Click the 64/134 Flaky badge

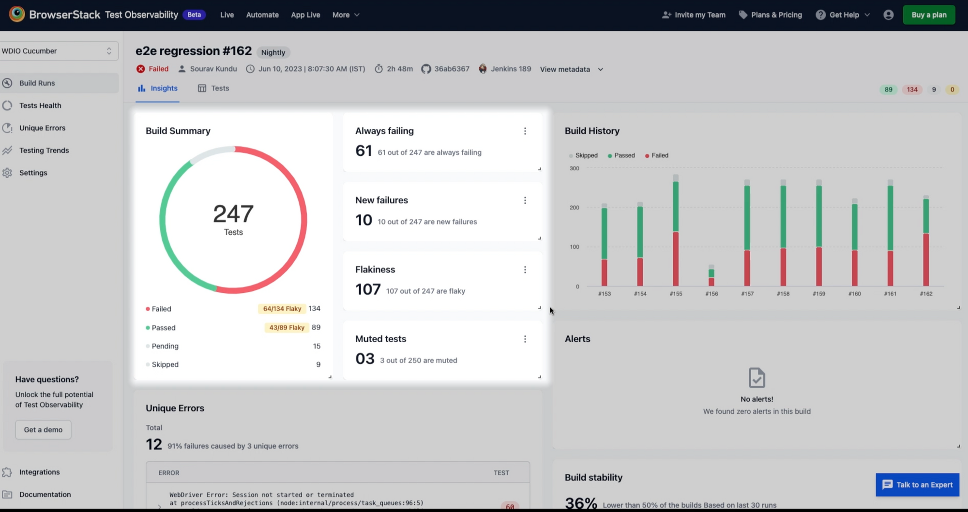[x=282, y=309]
